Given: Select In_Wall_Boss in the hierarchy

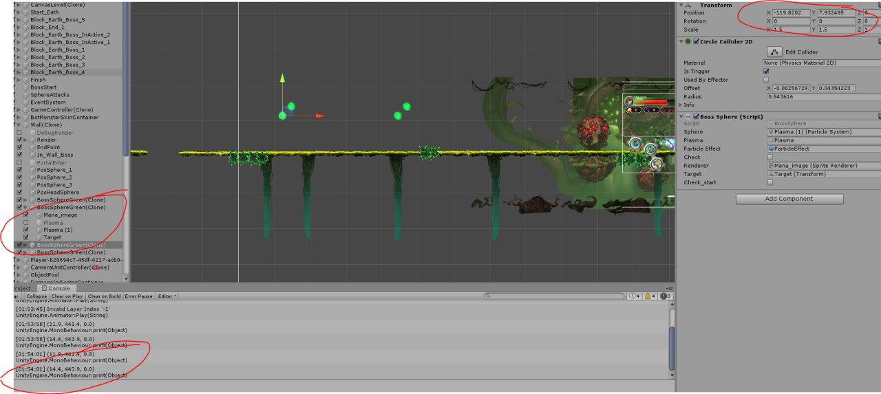Looking at the screenshot, I should coord(56,155).
